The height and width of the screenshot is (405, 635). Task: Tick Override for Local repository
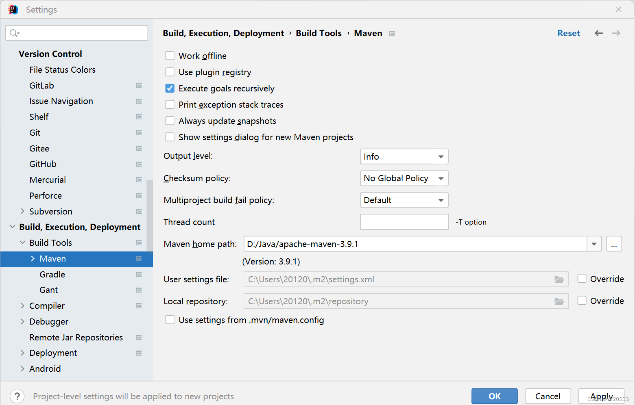(582, 300)
